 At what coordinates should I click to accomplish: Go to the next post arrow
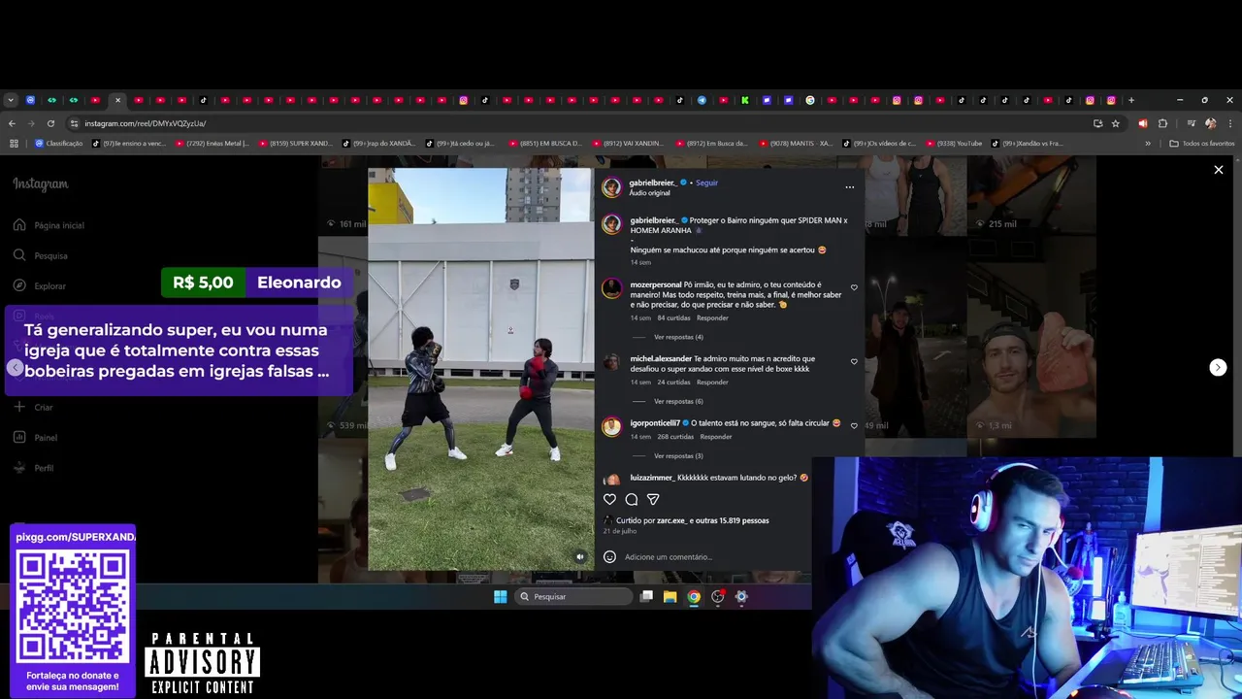(1218, 367)
